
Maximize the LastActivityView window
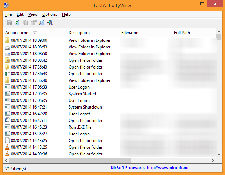coord(202,4)
